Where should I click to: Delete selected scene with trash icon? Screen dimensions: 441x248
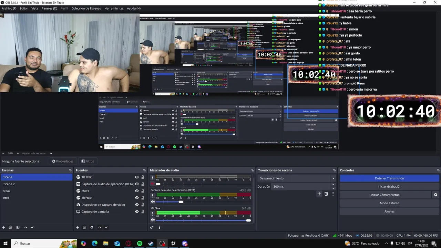[10, 227]
